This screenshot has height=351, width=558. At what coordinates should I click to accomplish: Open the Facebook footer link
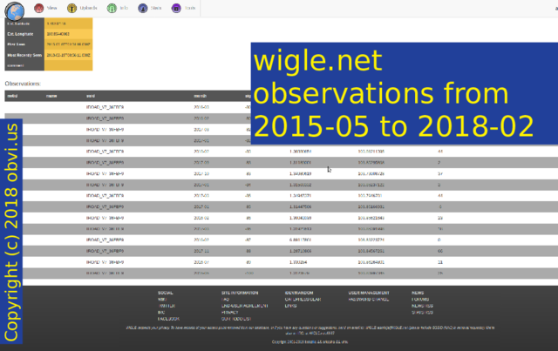(x=168, y=319)
